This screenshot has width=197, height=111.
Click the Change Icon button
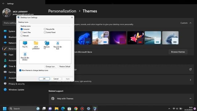point(51,67)
